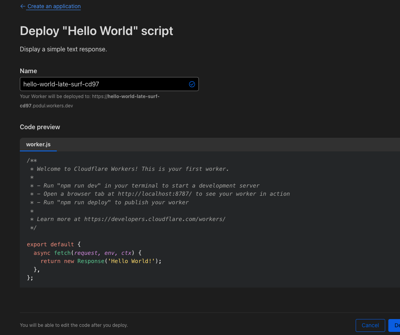400x335 pixels.
Task: Click the back arrow icon at top
Action: pos(23,7)
